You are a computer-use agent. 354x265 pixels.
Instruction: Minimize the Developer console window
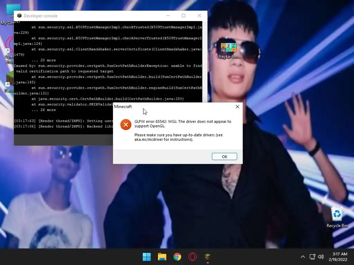click(168, 16)
